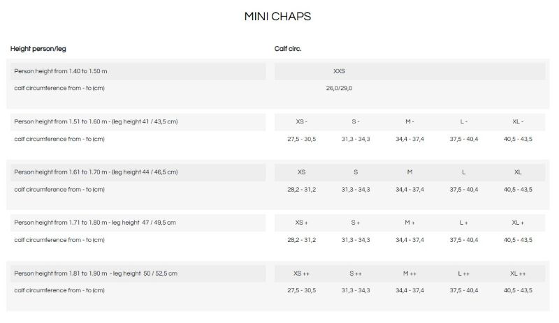Click the row for height 1.51 to 1.60 m
The image size is (559, 323).
coord(96,121)
